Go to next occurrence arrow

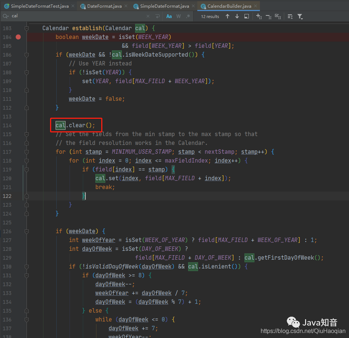tap(237, 16)
